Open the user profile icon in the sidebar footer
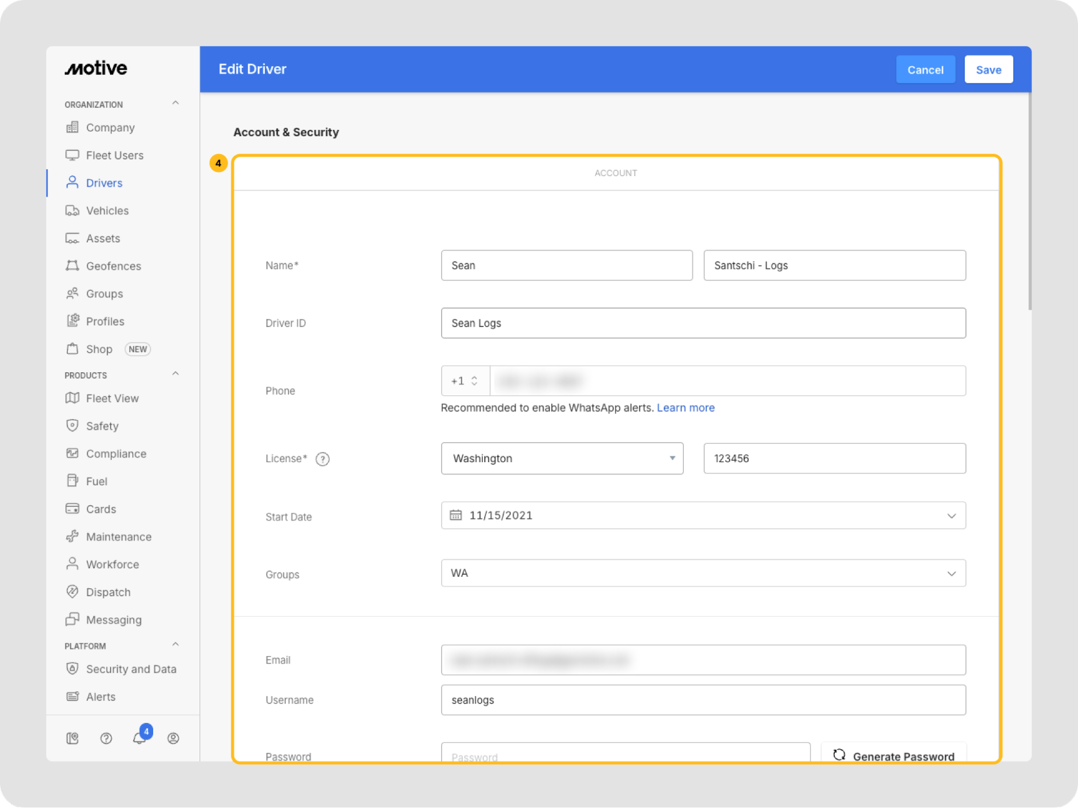 [x=173, y=738]
